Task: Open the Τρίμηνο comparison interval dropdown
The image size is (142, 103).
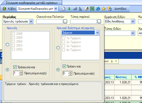Action: click(97, 33)
